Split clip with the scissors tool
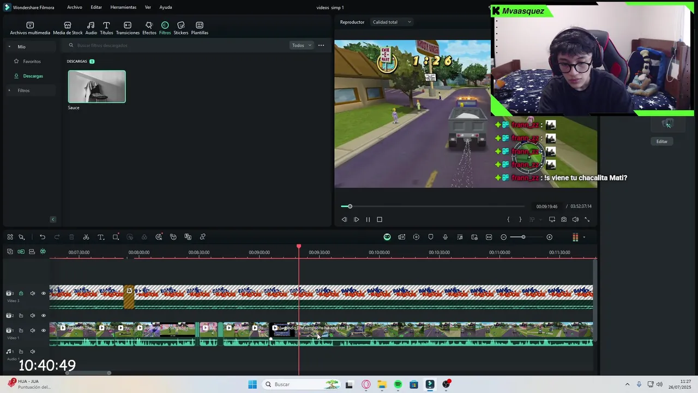698x393 pixels. 86,237
